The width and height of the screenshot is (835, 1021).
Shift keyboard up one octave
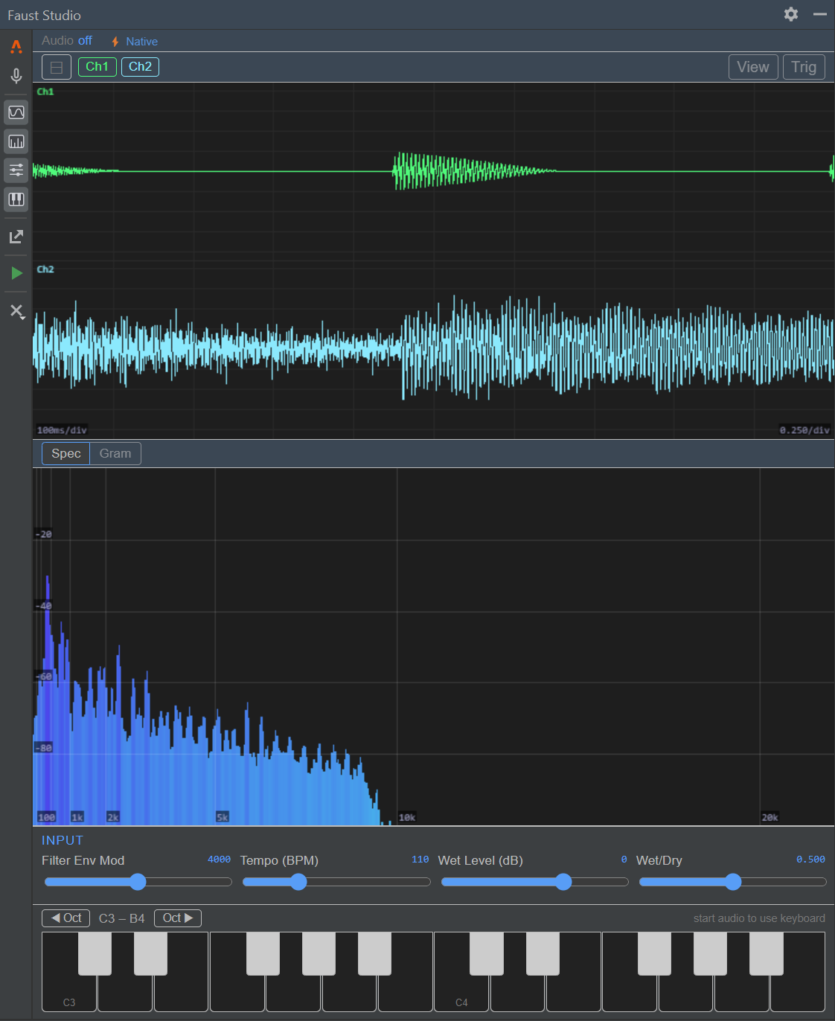click(178, 918)
